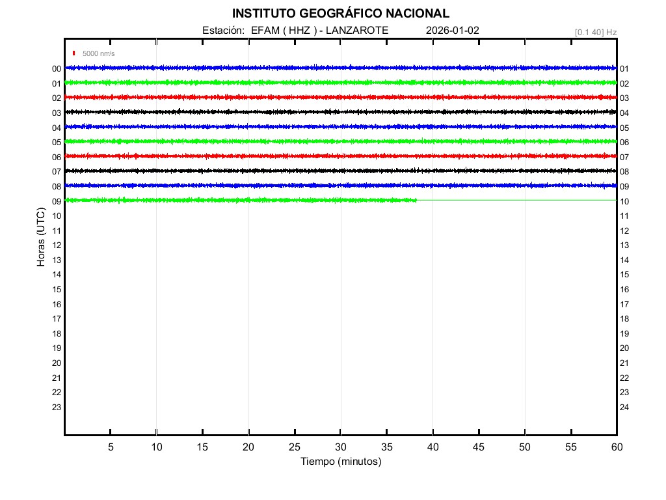This screenshot has height=500, width=666.
Task: Click the Tiempo (minutos) axis label
Action: coord(340,462)
